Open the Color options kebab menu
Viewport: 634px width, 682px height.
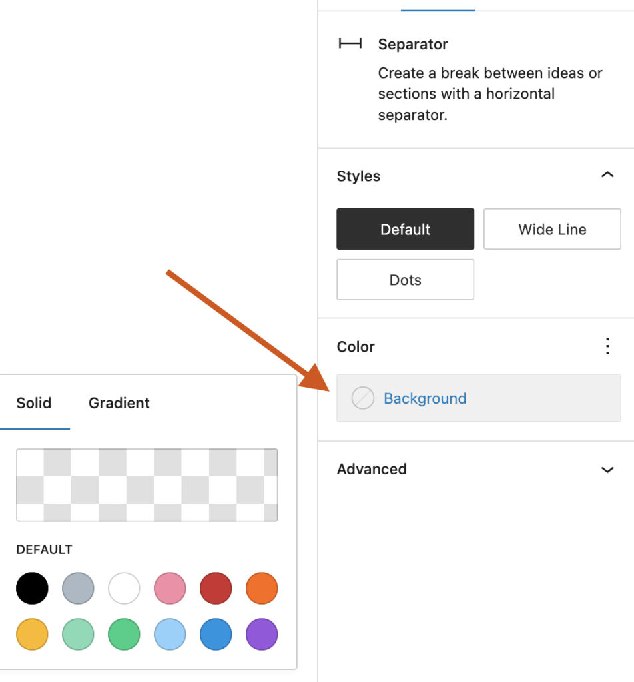[607, 346]
